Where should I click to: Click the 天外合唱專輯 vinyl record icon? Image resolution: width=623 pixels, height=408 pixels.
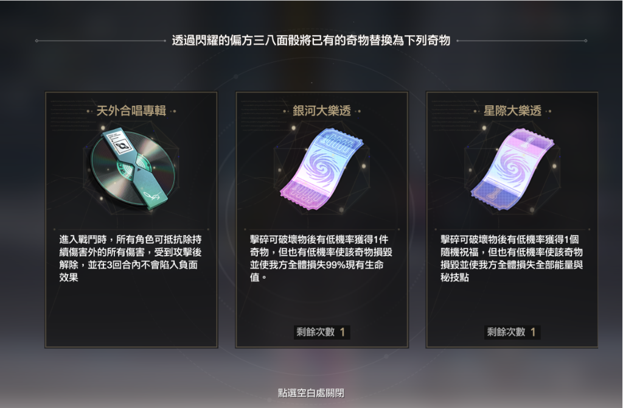pos(133,168)
